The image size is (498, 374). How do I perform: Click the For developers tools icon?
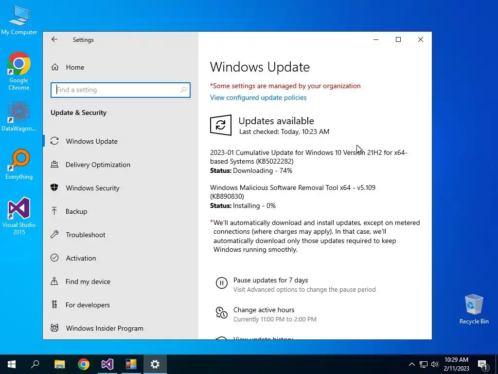54,305
